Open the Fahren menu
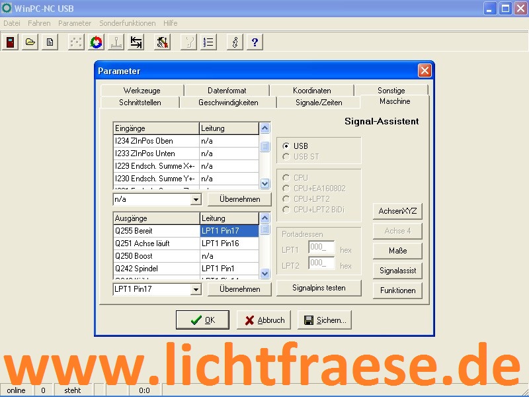529x397 pixels. [39, 23]
